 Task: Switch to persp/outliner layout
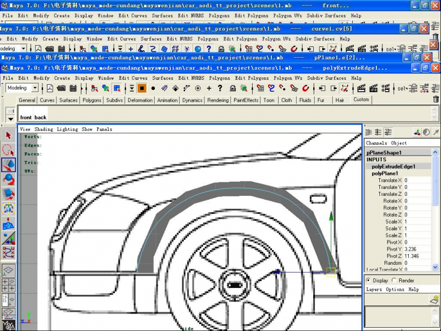8,299
